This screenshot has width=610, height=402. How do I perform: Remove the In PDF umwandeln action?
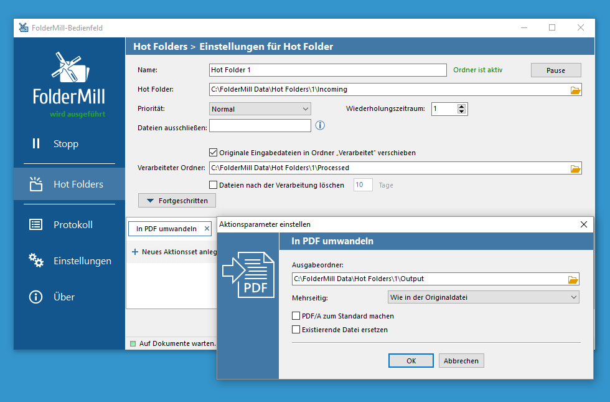click(x=207, y=229)
